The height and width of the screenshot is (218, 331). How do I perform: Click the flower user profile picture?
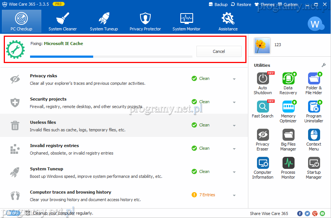tap(261, 45)
